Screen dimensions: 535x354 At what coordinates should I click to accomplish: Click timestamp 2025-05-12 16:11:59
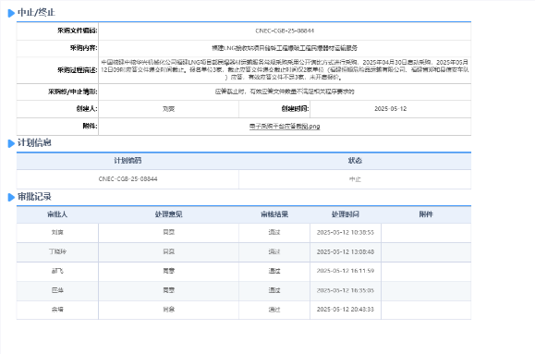346,271
